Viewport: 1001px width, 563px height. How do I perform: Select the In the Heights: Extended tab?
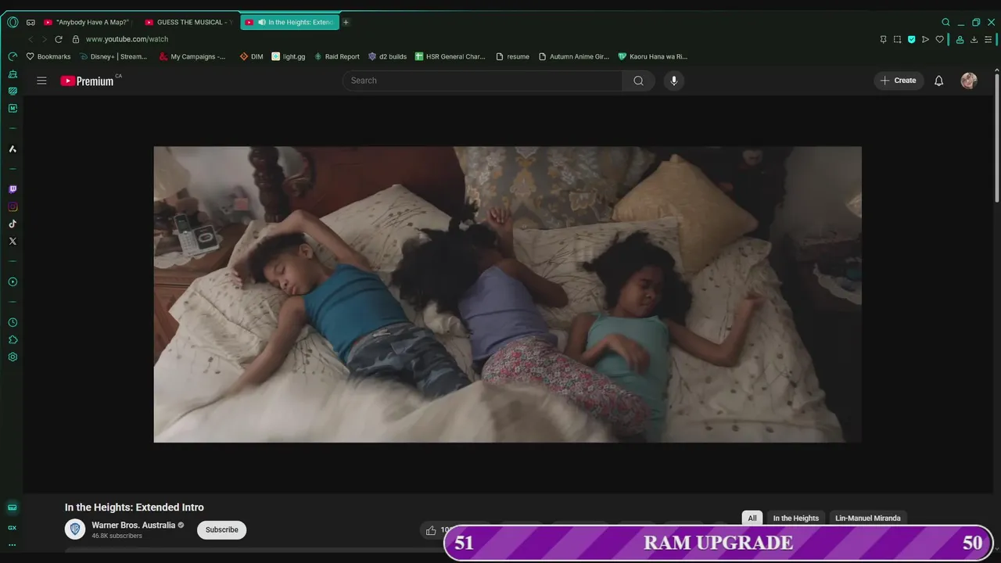[x=290, y=22]
